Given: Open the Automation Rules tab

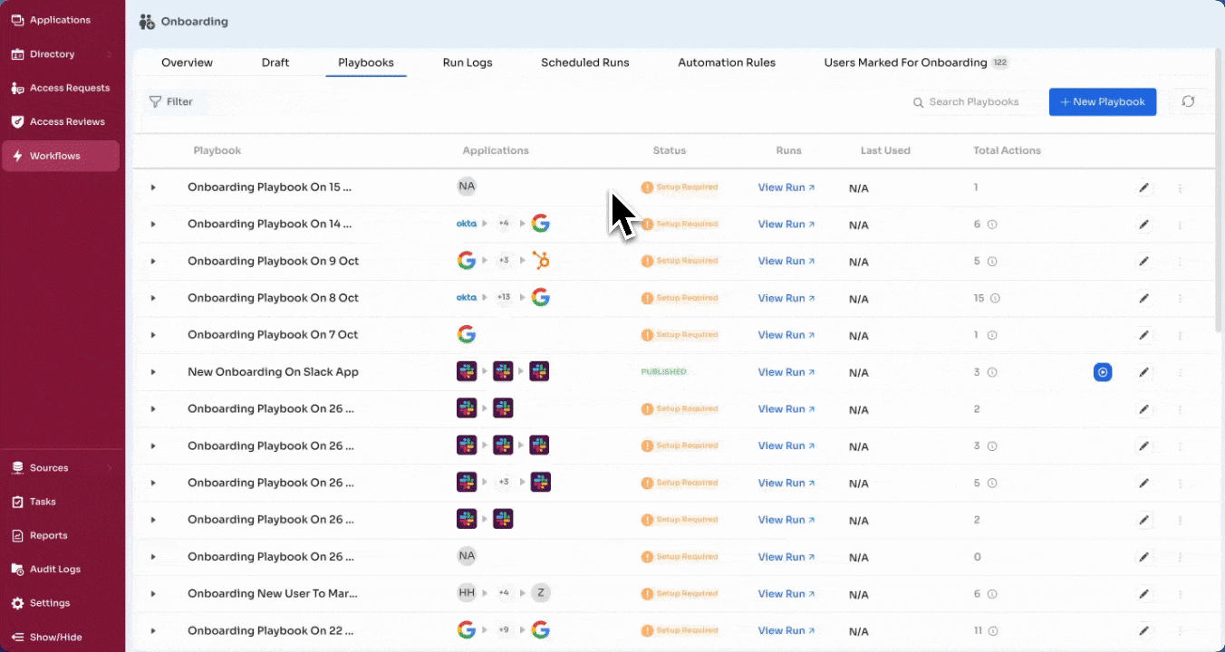Looking at the screenshot, I should click(726, 62).
